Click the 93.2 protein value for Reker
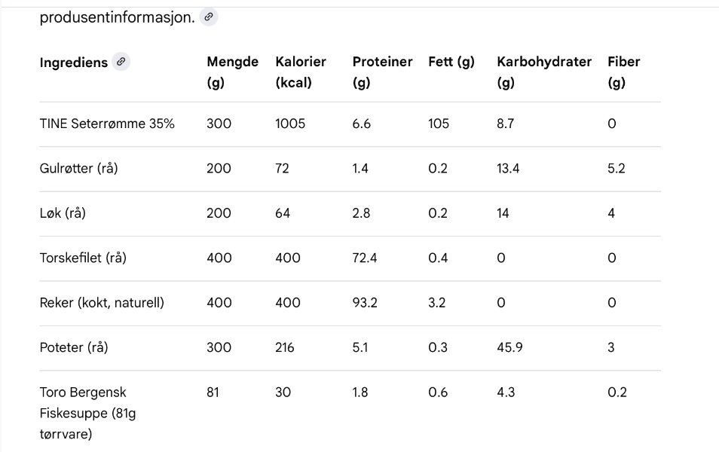Viewport: 719px width, 452px height. click(x=365, y=303)
